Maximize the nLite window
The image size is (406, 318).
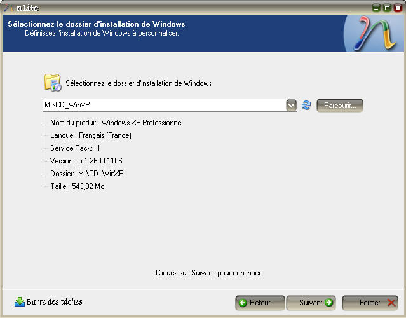click(387, 8)
